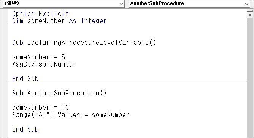254x138 pixels.
Task: Click margin indicator bar beside MsgBox line
Action: pos(4,64)
